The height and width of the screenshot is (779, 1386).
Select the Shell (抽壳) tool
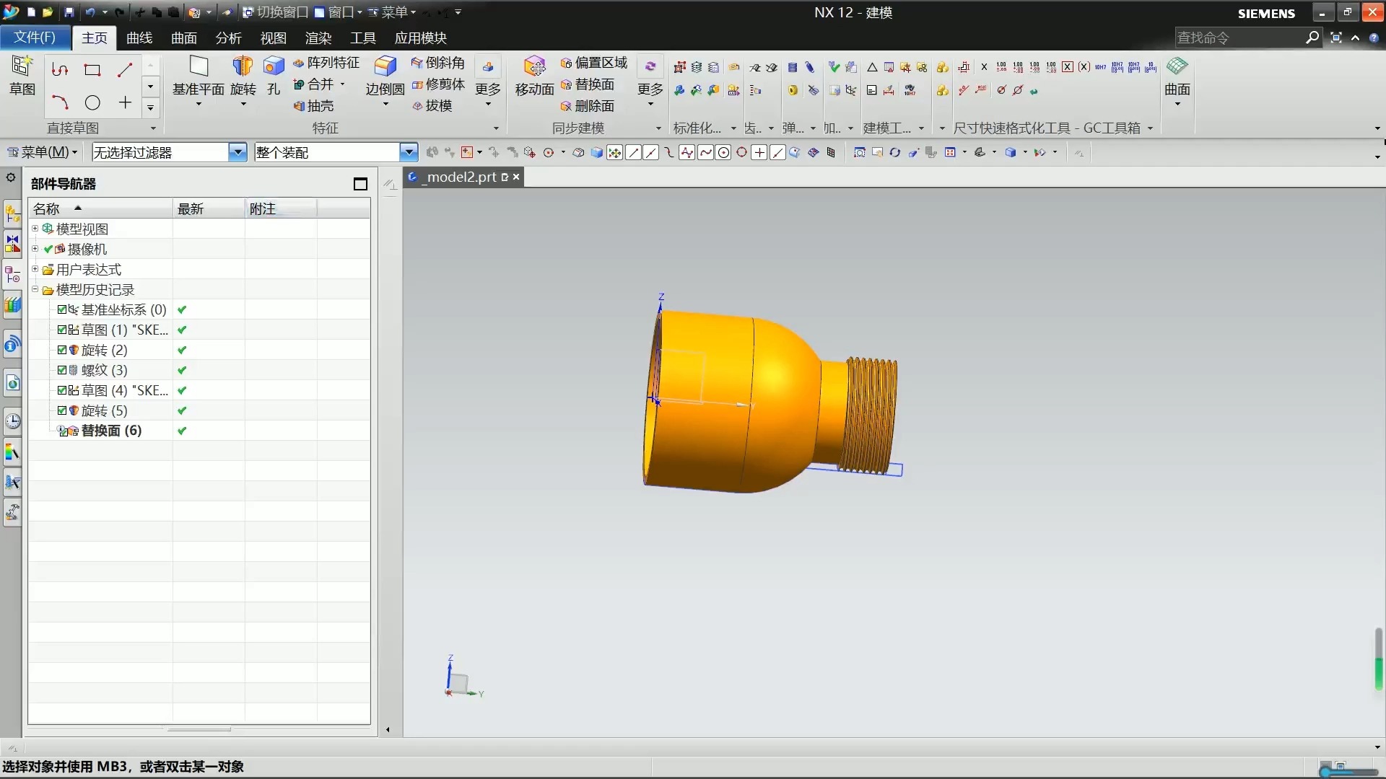click(313, 106)
